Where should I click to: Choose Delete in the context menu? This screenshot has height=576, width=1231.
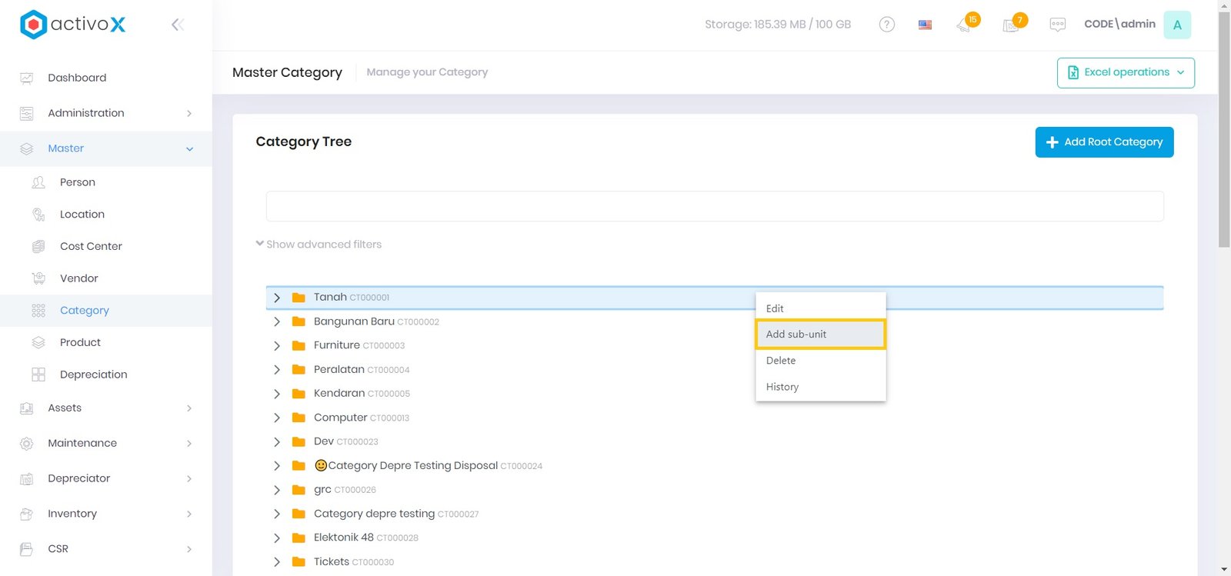[781, 361]
